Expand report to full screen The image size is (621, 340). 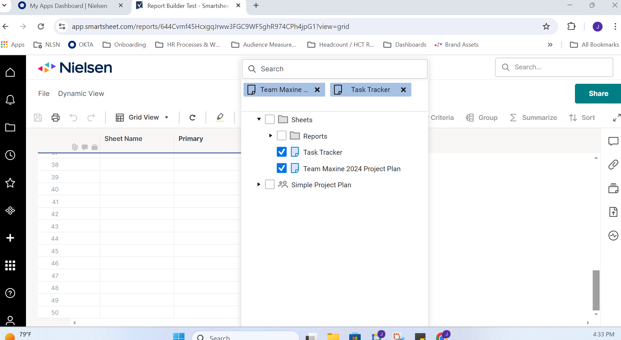tap(617, 118)
